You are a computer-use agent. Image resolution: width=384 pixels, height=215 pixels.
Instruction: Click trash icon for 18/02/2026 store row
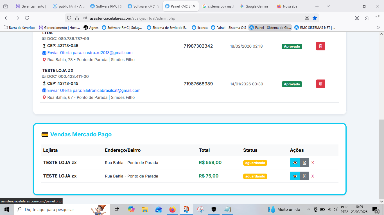click(320, 46)
